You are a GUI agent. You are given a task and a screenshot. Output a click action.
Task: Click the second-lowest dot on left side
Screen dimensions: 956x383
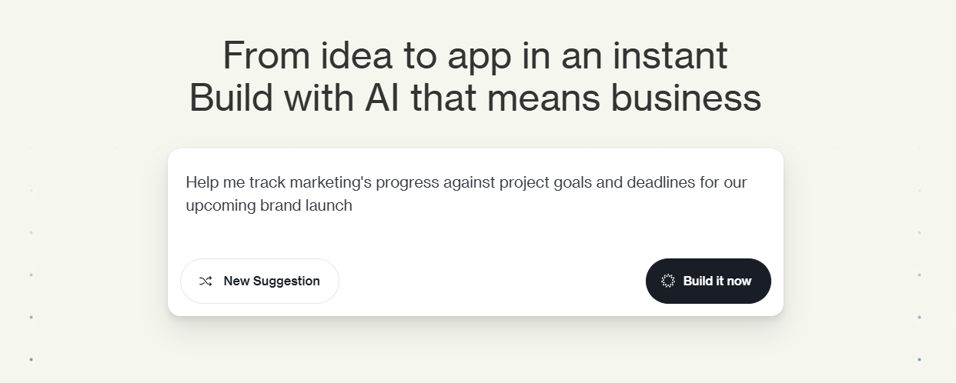(x=31, y=317)
